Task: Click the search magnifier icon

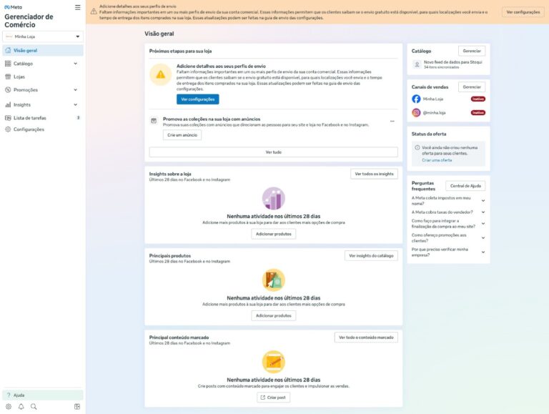Action: coord(34,407)
